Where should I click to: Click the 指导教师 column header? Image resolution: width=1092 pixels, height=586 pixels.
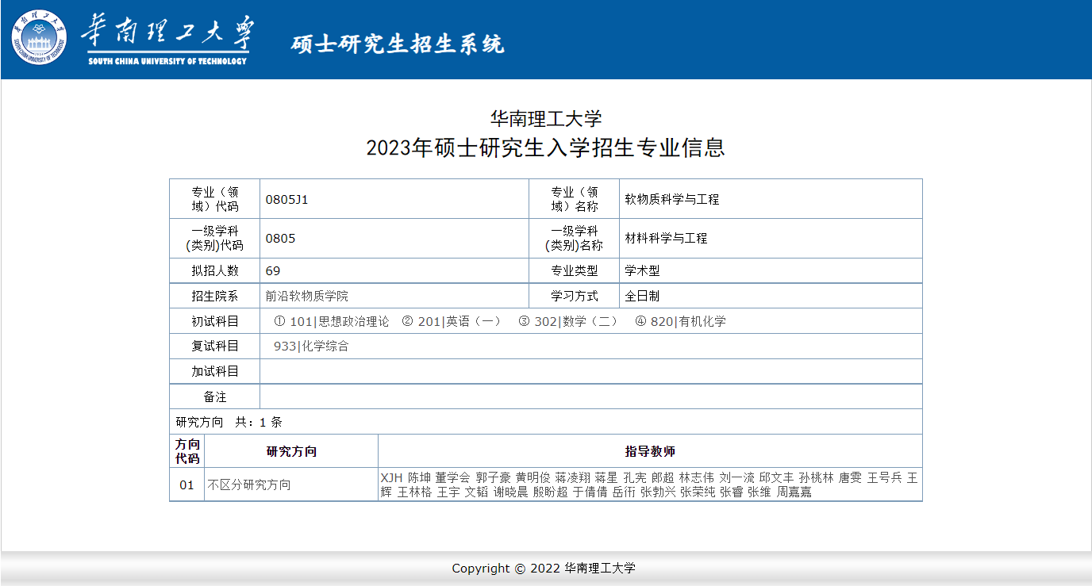[x=650, y=451]
